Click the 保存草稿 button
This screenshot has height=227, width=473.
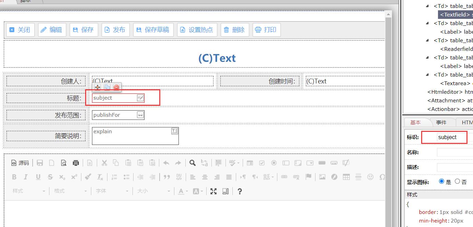pos(153,30)
